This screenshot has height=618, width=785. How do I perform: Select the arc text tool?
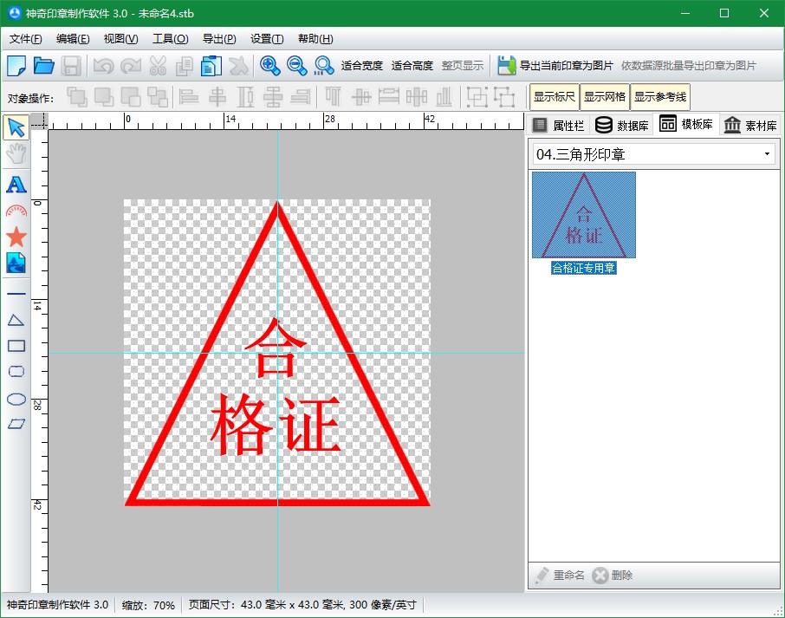pos(16,211)
